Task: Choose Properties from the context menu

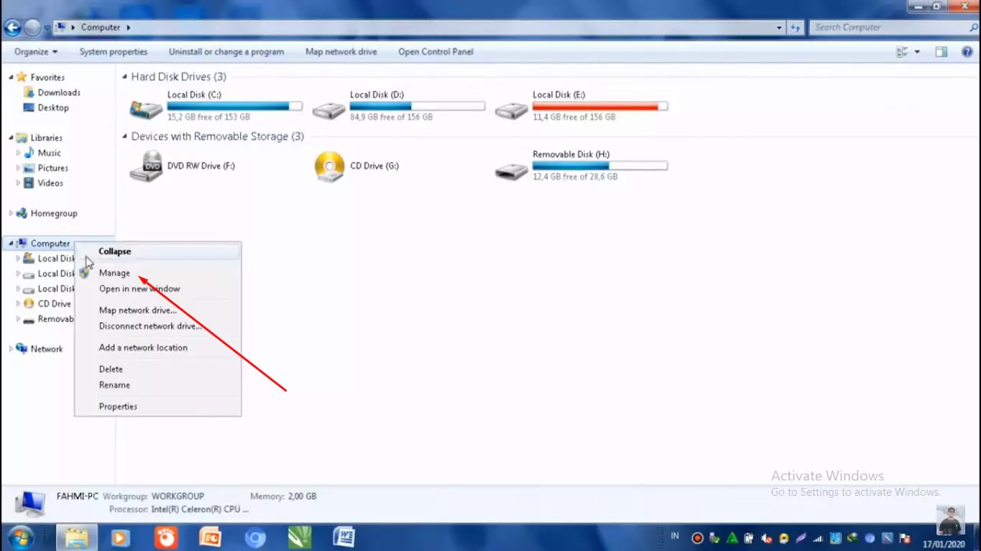Action: (158, 407)
